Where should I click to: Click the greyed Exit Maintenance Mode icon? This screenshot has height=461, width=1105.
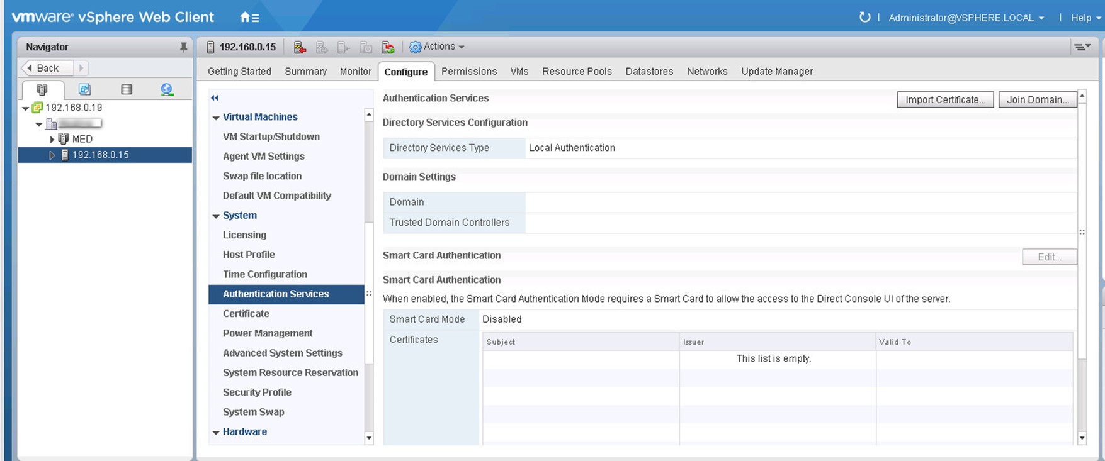click(322, 47)
